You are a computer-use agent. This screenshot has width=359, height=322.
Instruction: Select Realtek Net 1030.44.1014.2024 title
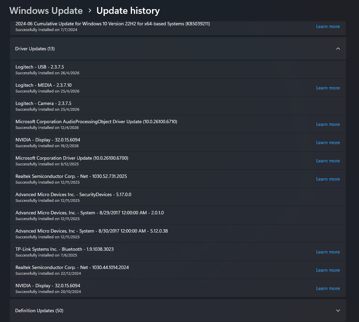tap(72, 267)
